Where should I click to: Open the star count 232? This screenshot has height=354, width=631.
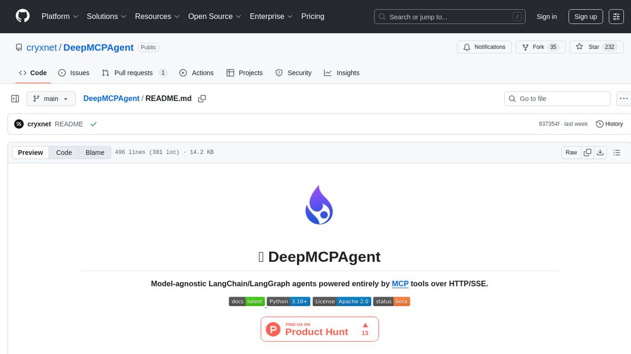(609, 47)
